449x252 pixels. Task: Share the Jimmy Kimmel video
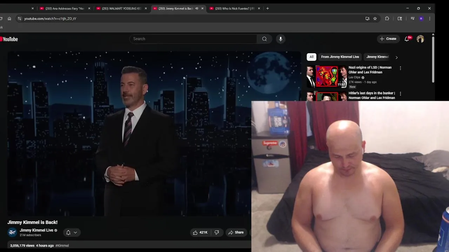tap(236, 232)
